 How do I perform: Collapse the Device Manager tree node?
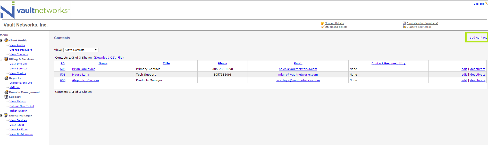[x=1, y=115]
